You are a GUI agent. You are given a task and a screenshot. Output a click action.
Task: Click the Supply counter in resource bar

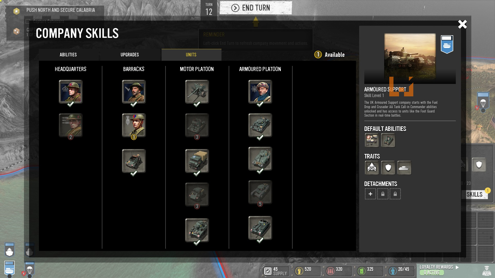[276, 271]
